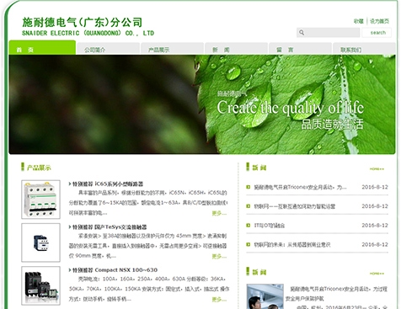Click the news photo thumbnail with people
401x309 pixels.
tap(265, 296)
